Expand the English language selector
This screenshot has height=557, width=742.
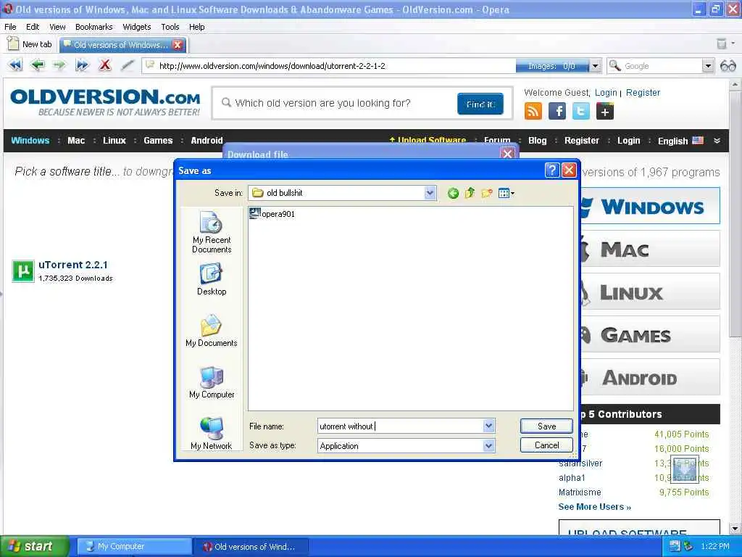680,141
